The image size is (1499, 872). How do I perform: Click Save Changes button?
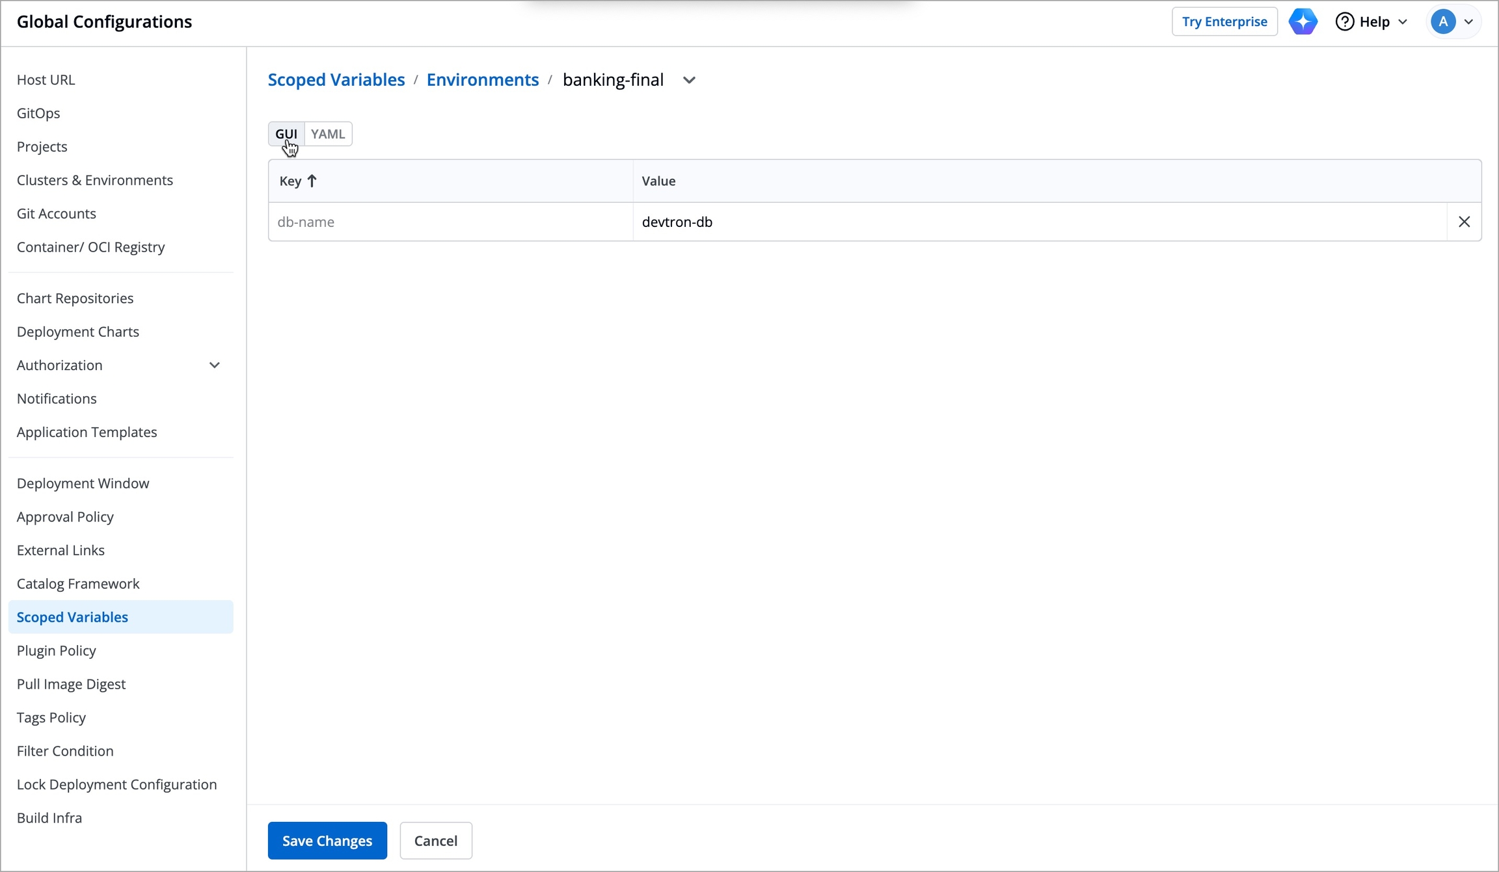coord(327,840)
